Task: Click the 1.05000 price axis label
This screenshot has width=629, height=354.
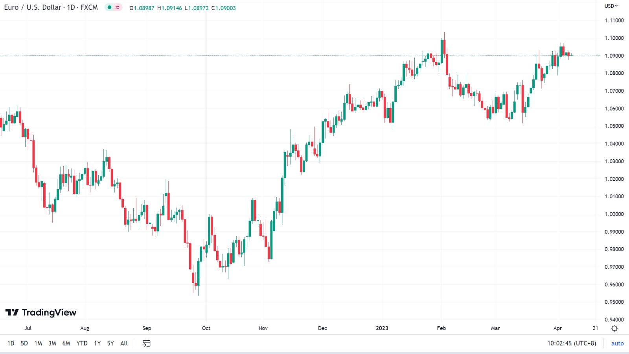Action: point(614,126)
